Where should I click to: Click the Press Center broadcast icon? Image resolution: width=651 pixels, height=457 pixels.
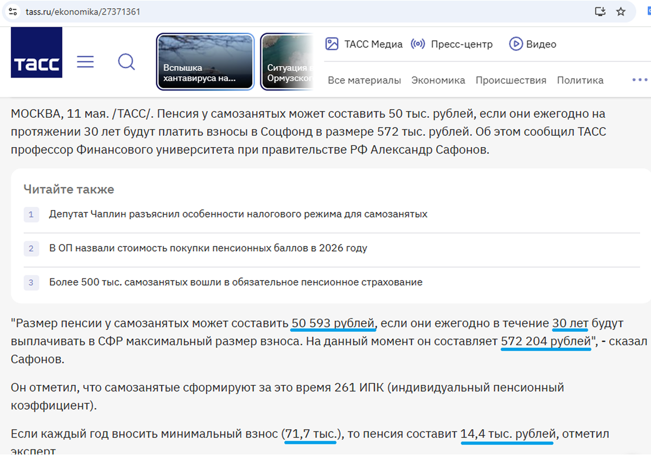(x=418, y=45)
